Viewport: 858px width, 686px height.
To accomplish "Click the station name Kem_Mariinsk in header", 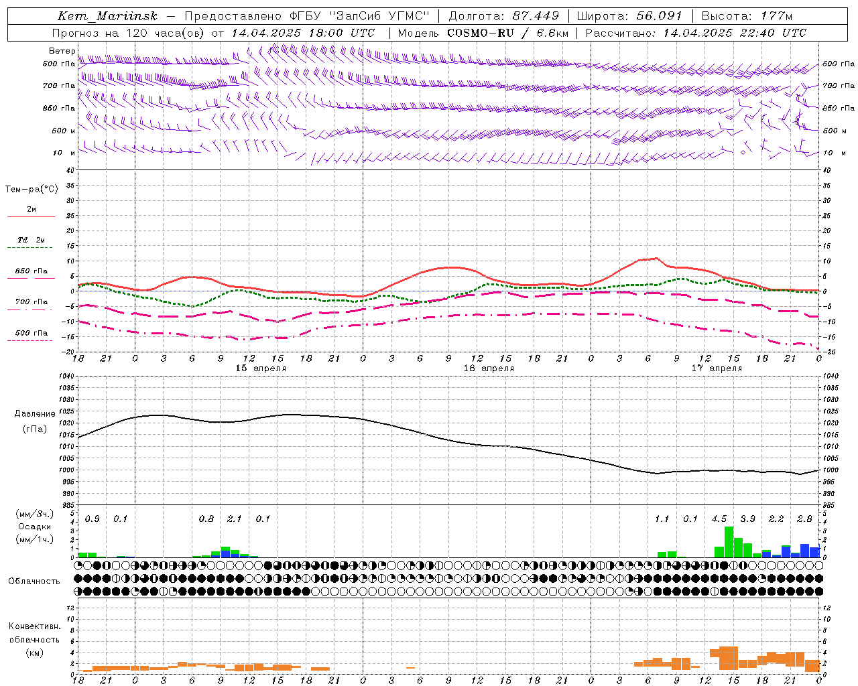I will click(x=107, y=16).
